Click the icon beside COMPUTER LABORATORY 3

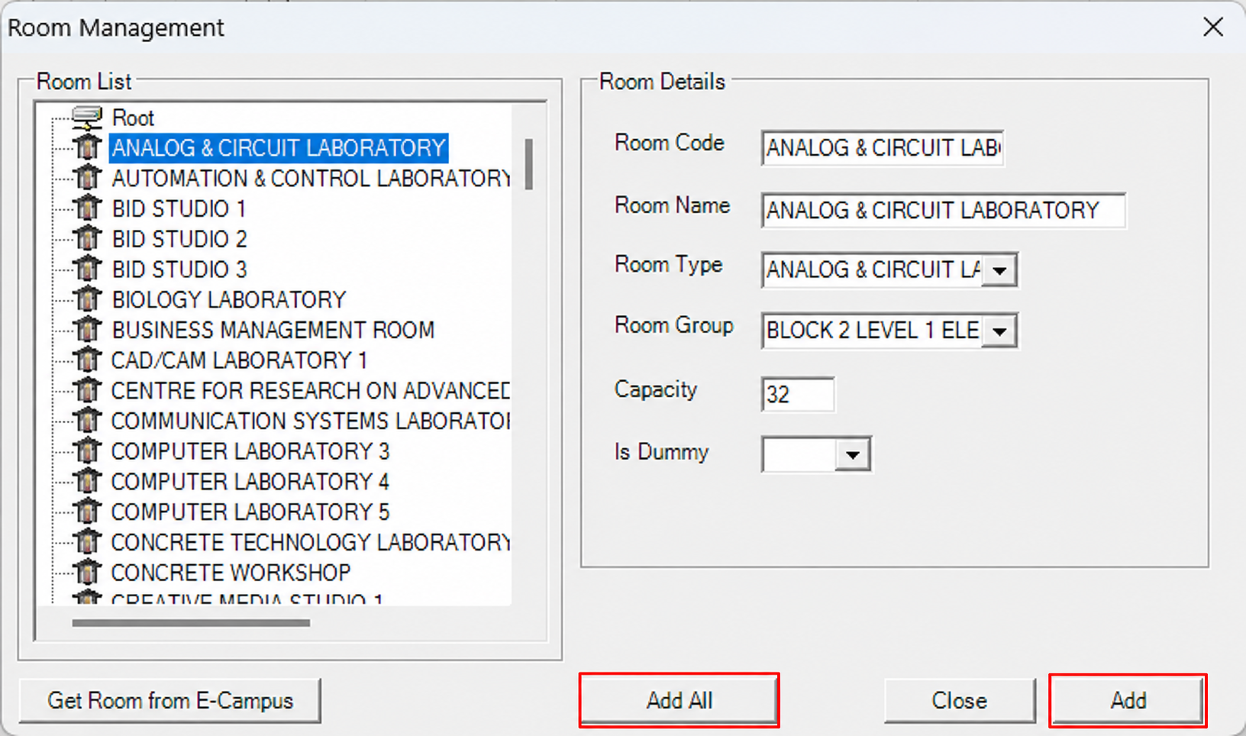(87, 451)
